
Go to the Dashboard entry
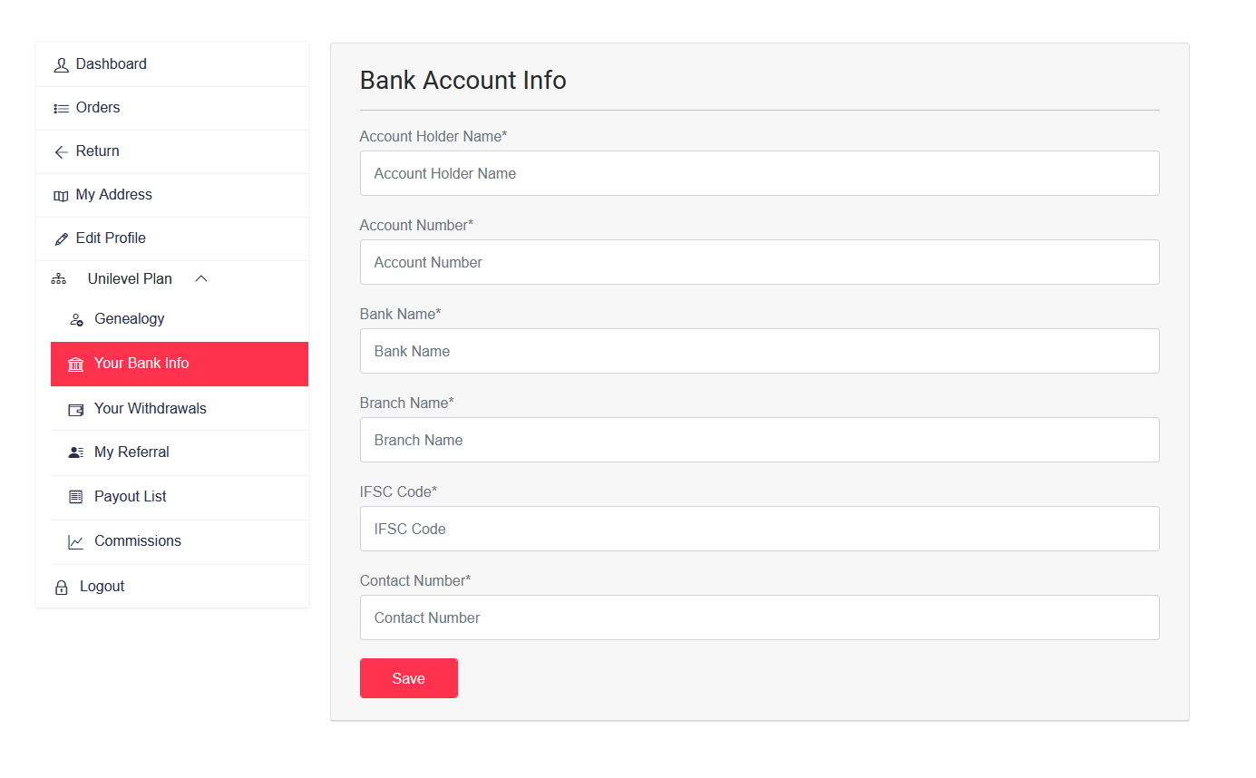pos(112,64)
